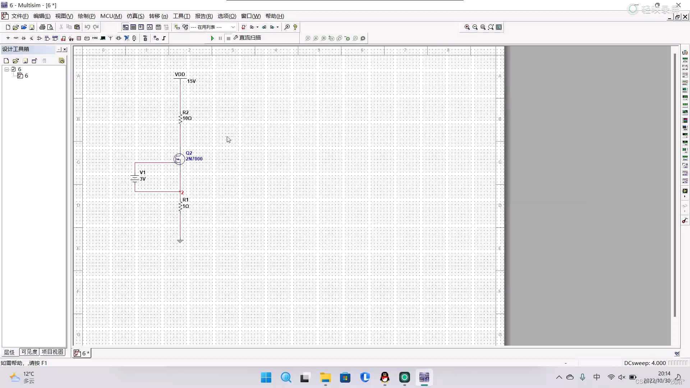690x388 pixels.
Task: Select the Q2 2N7000 transistor
Action: pos(179,159)
